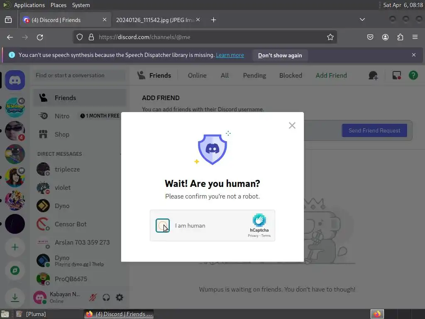The image size is (425, 319).
Task: Click Send Friend Request button
Action: [374, 130]
